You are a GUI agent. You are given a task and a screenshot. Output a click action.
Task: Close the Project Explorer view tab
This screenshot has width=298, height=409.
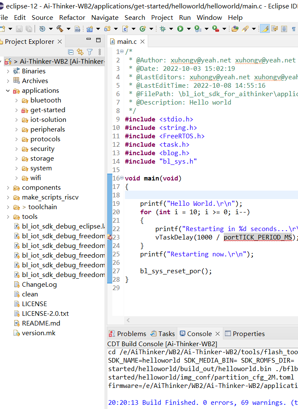[x=60, y=41]
